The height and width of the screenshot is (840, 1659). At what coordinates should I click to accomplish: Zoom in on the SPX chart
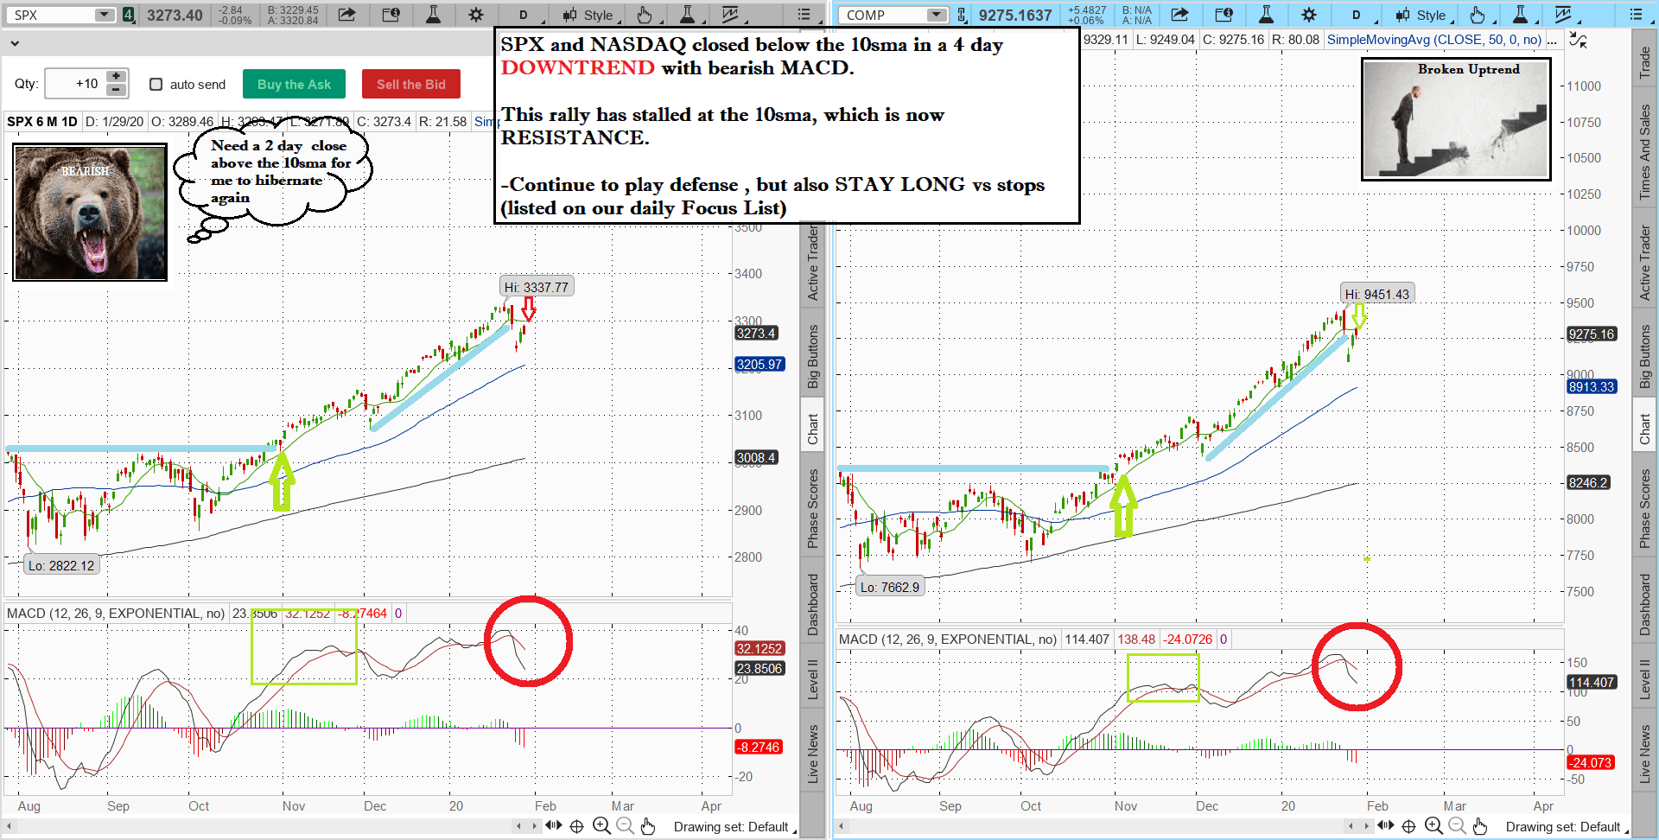(601, 826)
